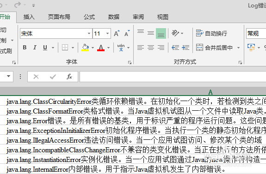The height and width of the screenshot is (174, 266).
Task: Open 审阅 tab
Action: [x=138, y=17]
